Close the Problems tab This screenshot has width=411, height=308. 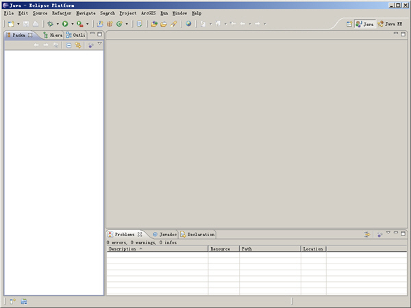pyautogui.click(x=140, y=234)
